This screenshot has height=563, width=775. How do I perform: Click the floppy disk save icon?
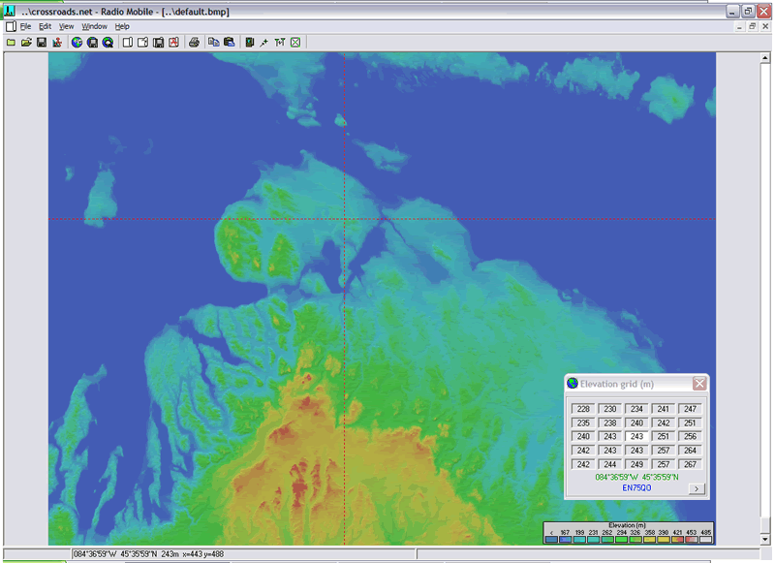pos(42,43)
